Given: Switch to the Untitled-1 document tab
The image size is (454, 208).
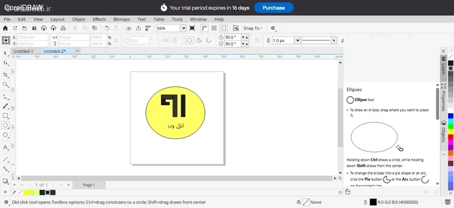Looking at the screenshot, I should click(23, 51).
